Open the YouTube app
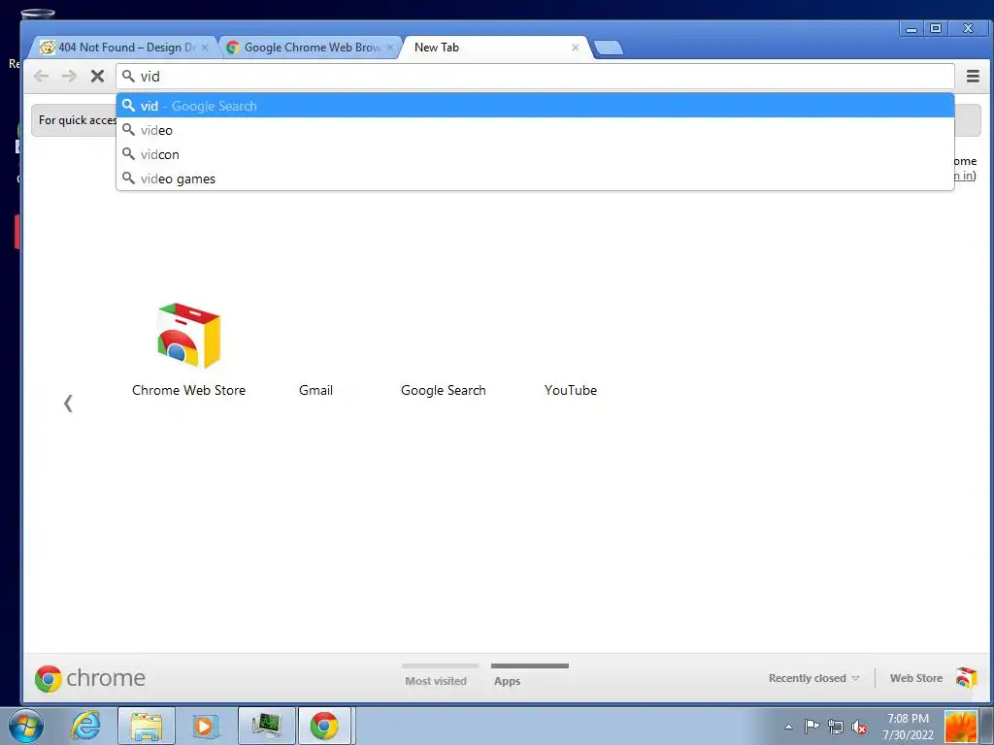The height and width of the screenshot is (745, 994). pyautogui.click(x=571, y=390)
